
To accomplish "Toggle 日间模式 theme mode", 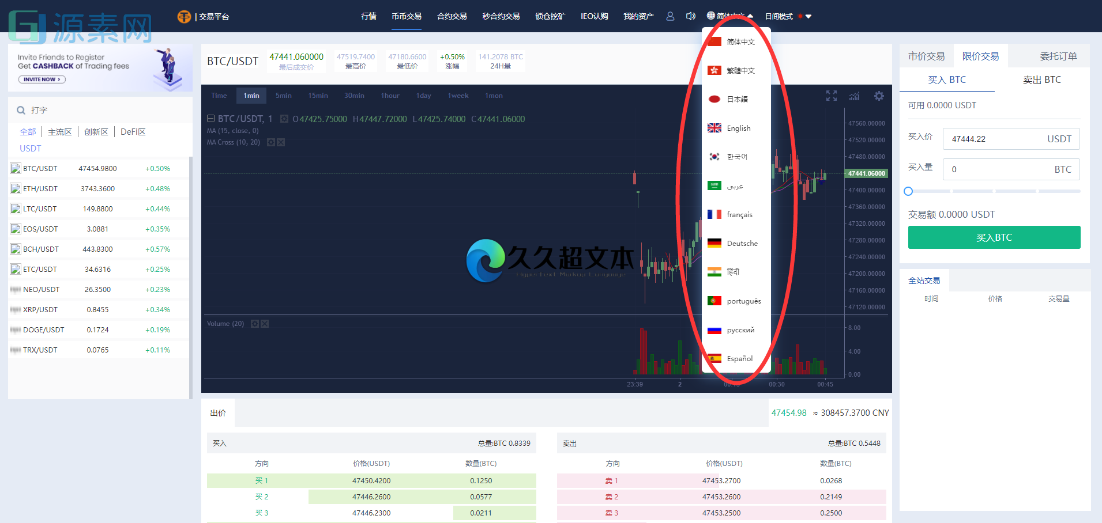I will click(780, 16).
